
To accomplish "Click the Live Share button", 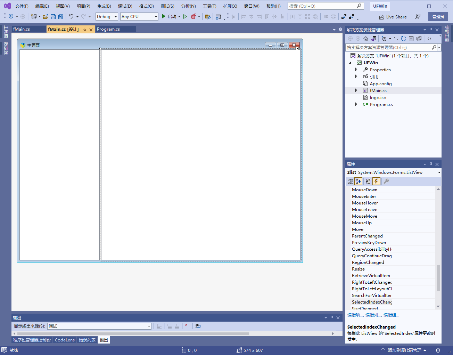I will click(393, 17).
